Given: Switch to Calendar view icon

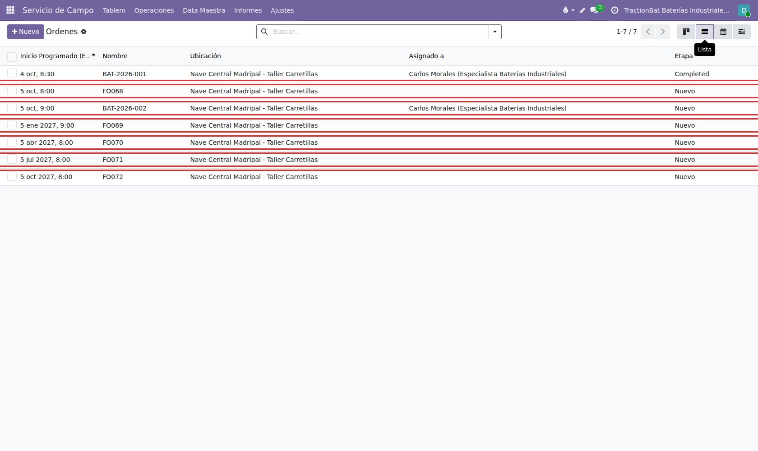Looking at the screenshot, I should coord(723,32).
